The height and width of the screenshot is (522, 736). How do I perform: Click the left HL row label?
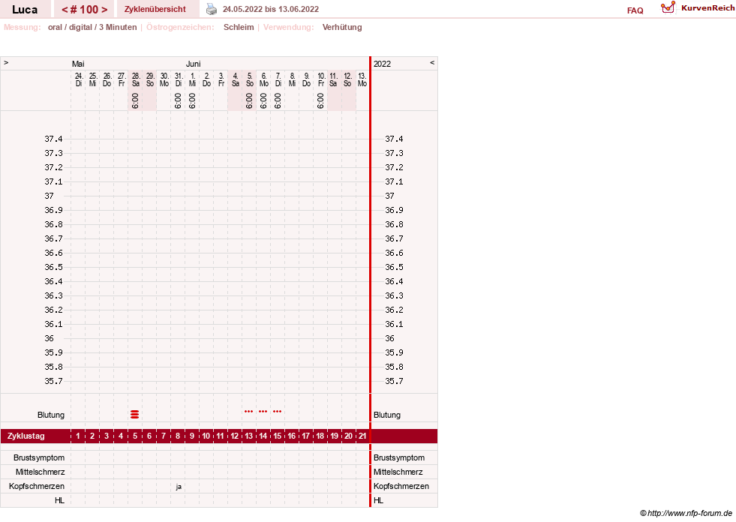[59, 500]
